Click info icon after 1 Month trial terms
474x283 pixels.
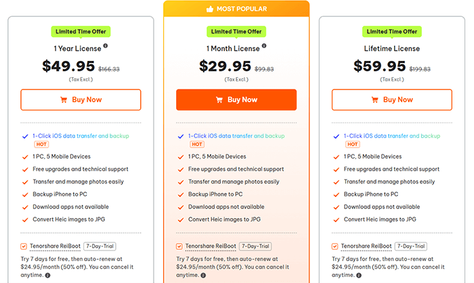pyautogui.click(x=203, y=275)
